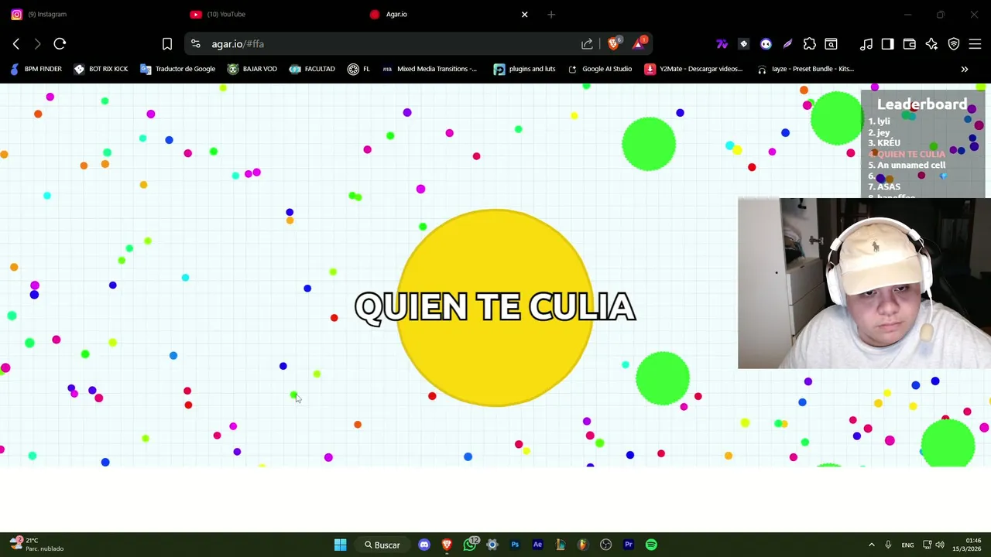The height and width of the screenshot is (557, 991).
Task: Click leaderboard entry '1. lyli'
Action: [879, 121]
